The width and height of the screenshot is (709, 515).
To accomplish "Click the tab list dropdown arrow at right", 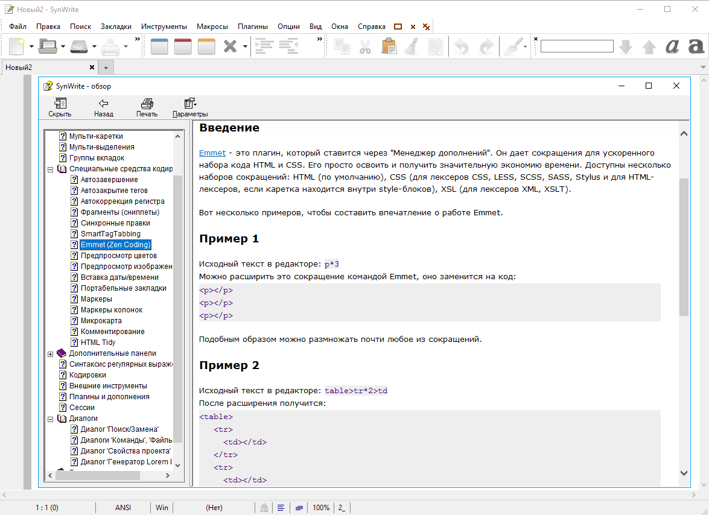I will [x=703, y=68].
